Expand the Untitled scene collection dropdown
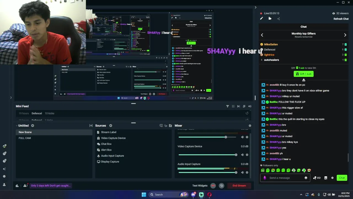353x199 pixels. click(x=17, y=125)
